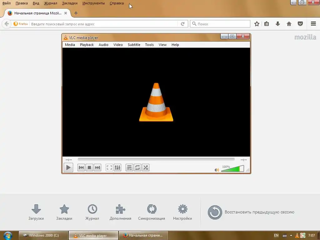Open Закладки on Firefox start page
This screenshot has height=240, width=320.
[64, 212]
